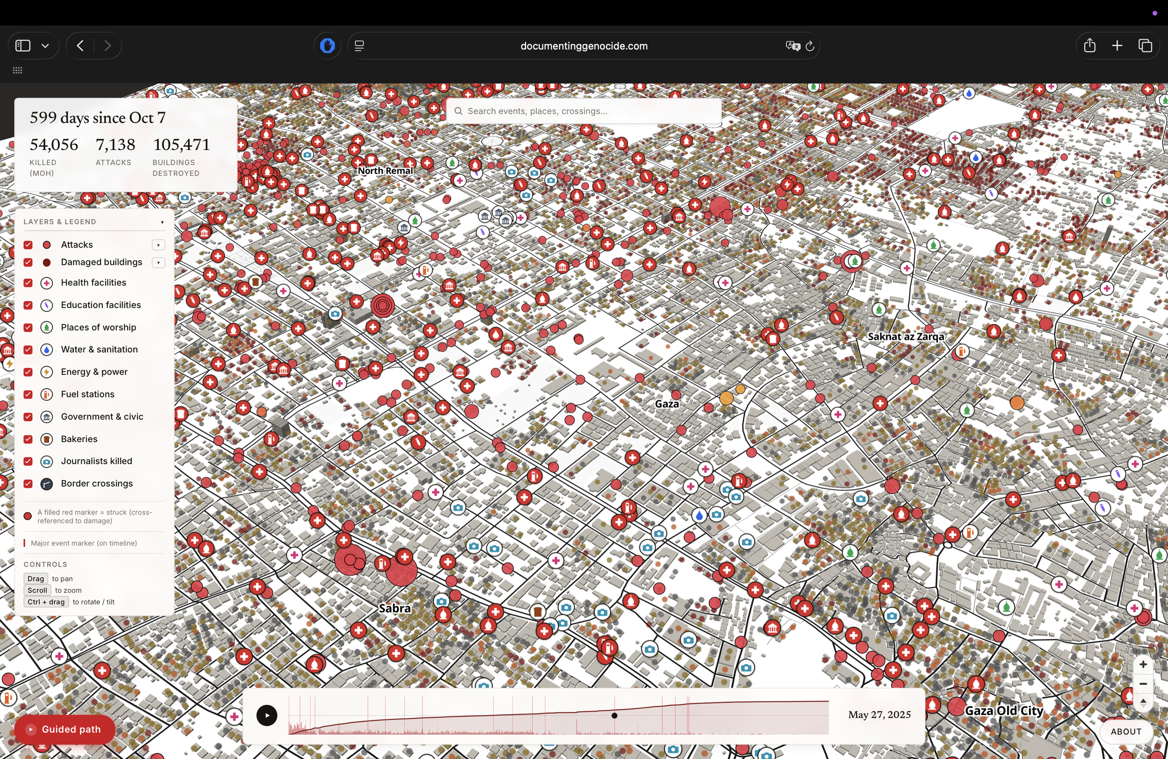Expand the Damaged buildings sub-options
Image resolution: width=1168 pixels, height=759 pixels.
(x=158, y=263)
